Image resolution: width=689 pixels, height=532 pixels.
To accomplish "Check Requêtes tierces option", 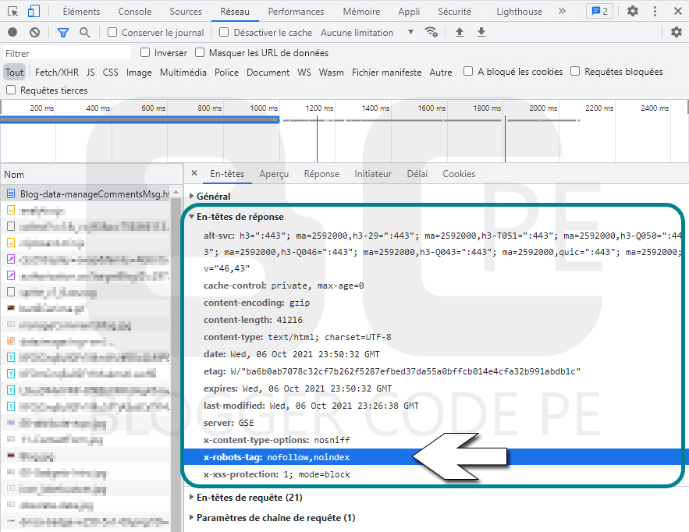I will click(11, 90).
